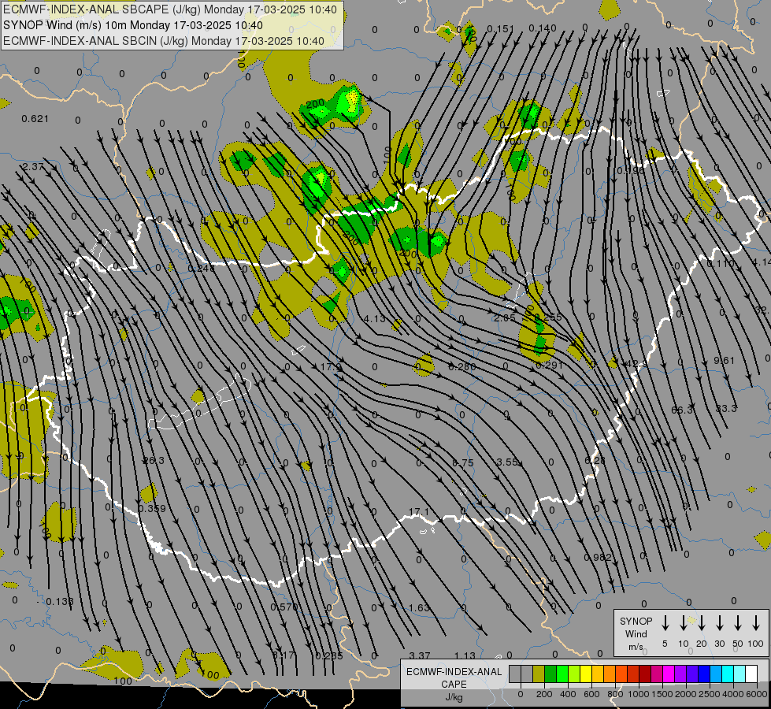Click the 17.9 value on the map
The image size is (771, 709).
click(x=331, y=367)
